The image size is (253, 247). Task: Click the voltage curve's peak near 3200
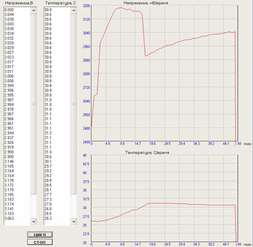120,8
